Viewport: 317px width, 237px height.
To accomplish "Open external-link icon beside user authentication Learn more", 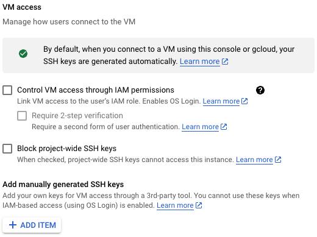I will [x=224, y=127].
